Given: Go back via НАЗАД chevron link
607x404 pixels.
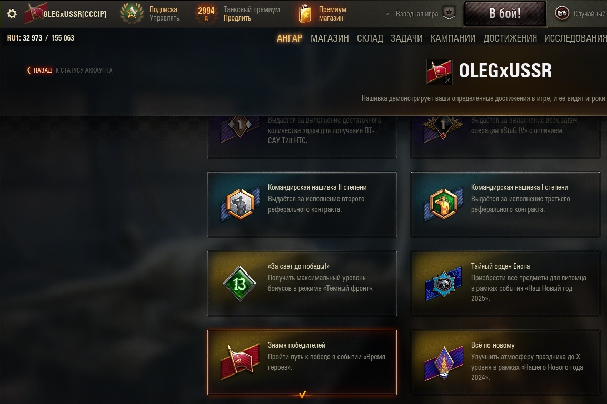Looking at the screenshot, I should click(x=39, y=70).
